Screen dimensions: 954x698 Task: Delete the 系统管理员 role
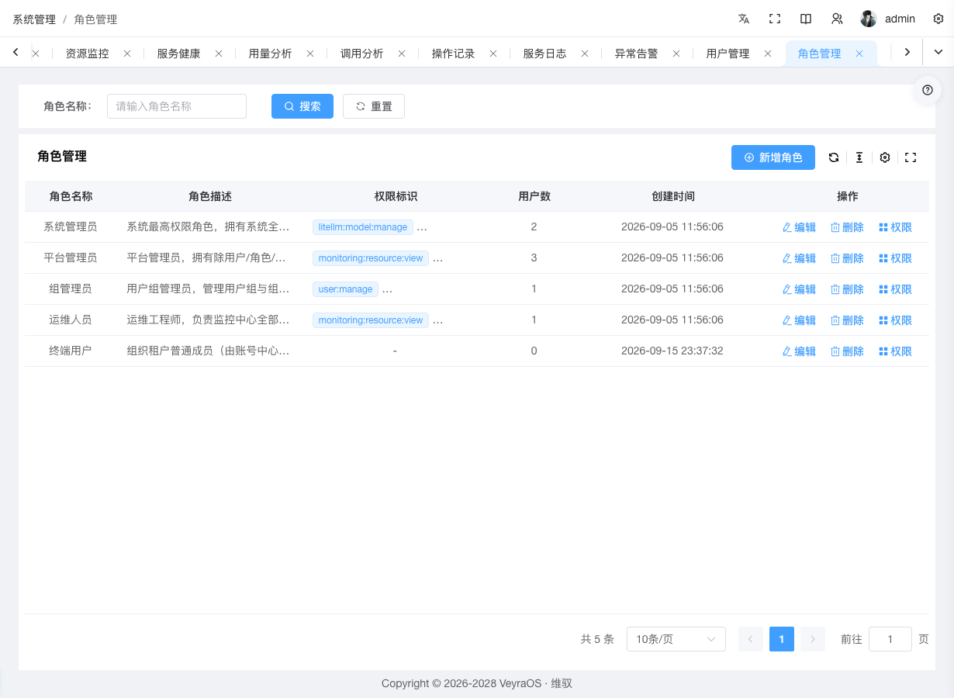click(x=847, y=227)
